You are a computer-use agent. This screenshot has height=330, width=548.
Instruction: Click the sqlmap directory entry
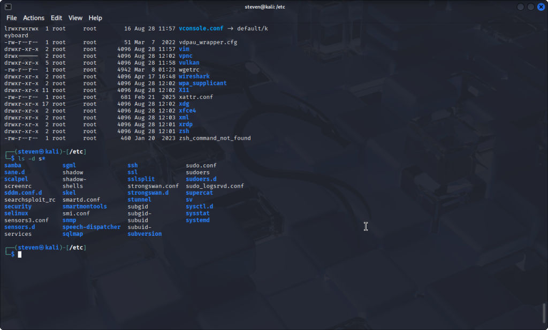pos(73,234)
